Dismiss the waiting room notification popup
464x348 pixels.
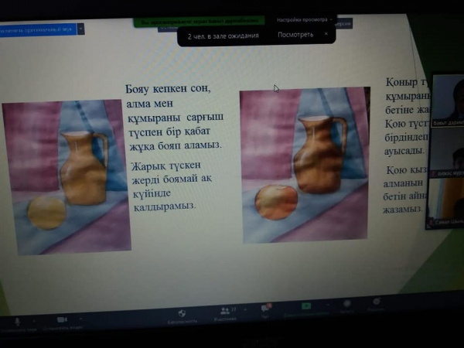pyautogui.click(x=326, y=34)
